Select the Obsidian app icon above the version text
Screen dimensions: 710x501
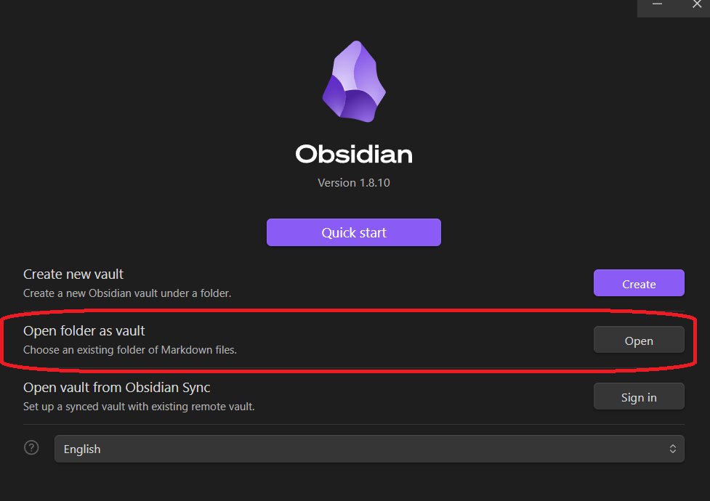[354, 81]
